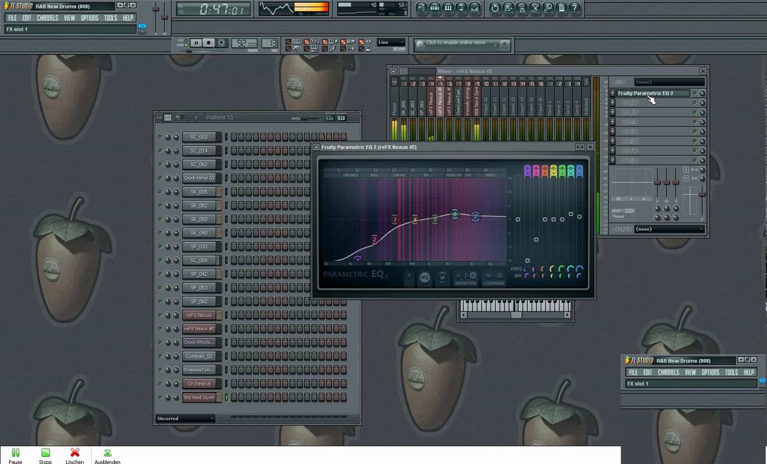The height and width of the screenshot is (464, 767).
Task: Click the purple band 1 token in EQ
Action: click(358, 258)
